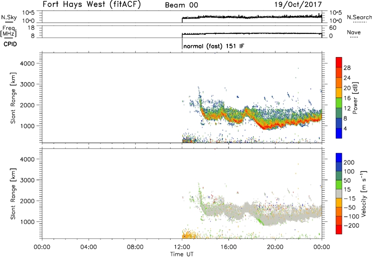Click the 'Velocity [m s-1]' color bar label

tap(363, 193)
